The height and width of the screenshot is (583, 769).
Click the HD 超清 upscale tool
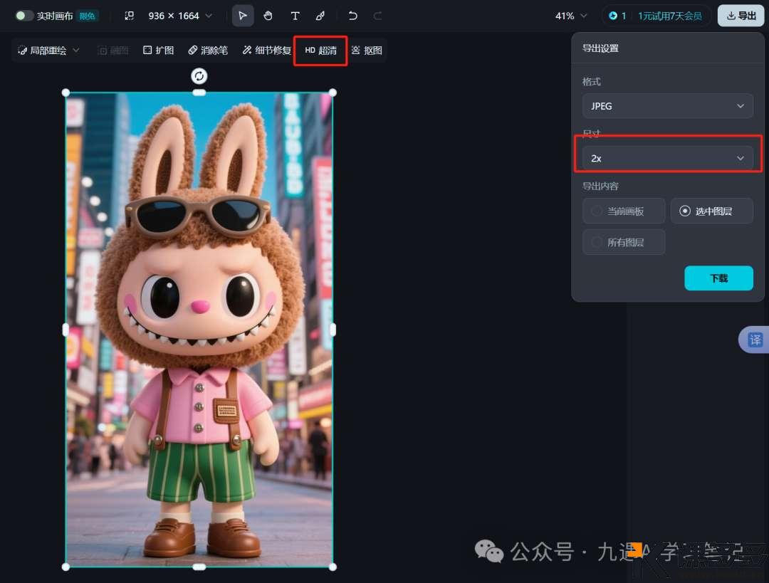coord(320,51)
